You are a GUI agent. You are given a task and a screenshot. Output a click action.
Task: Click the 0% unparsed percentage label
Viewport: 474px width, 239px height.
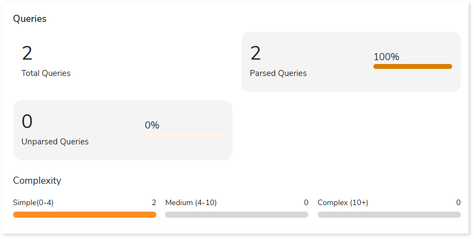tap(152, 125)
